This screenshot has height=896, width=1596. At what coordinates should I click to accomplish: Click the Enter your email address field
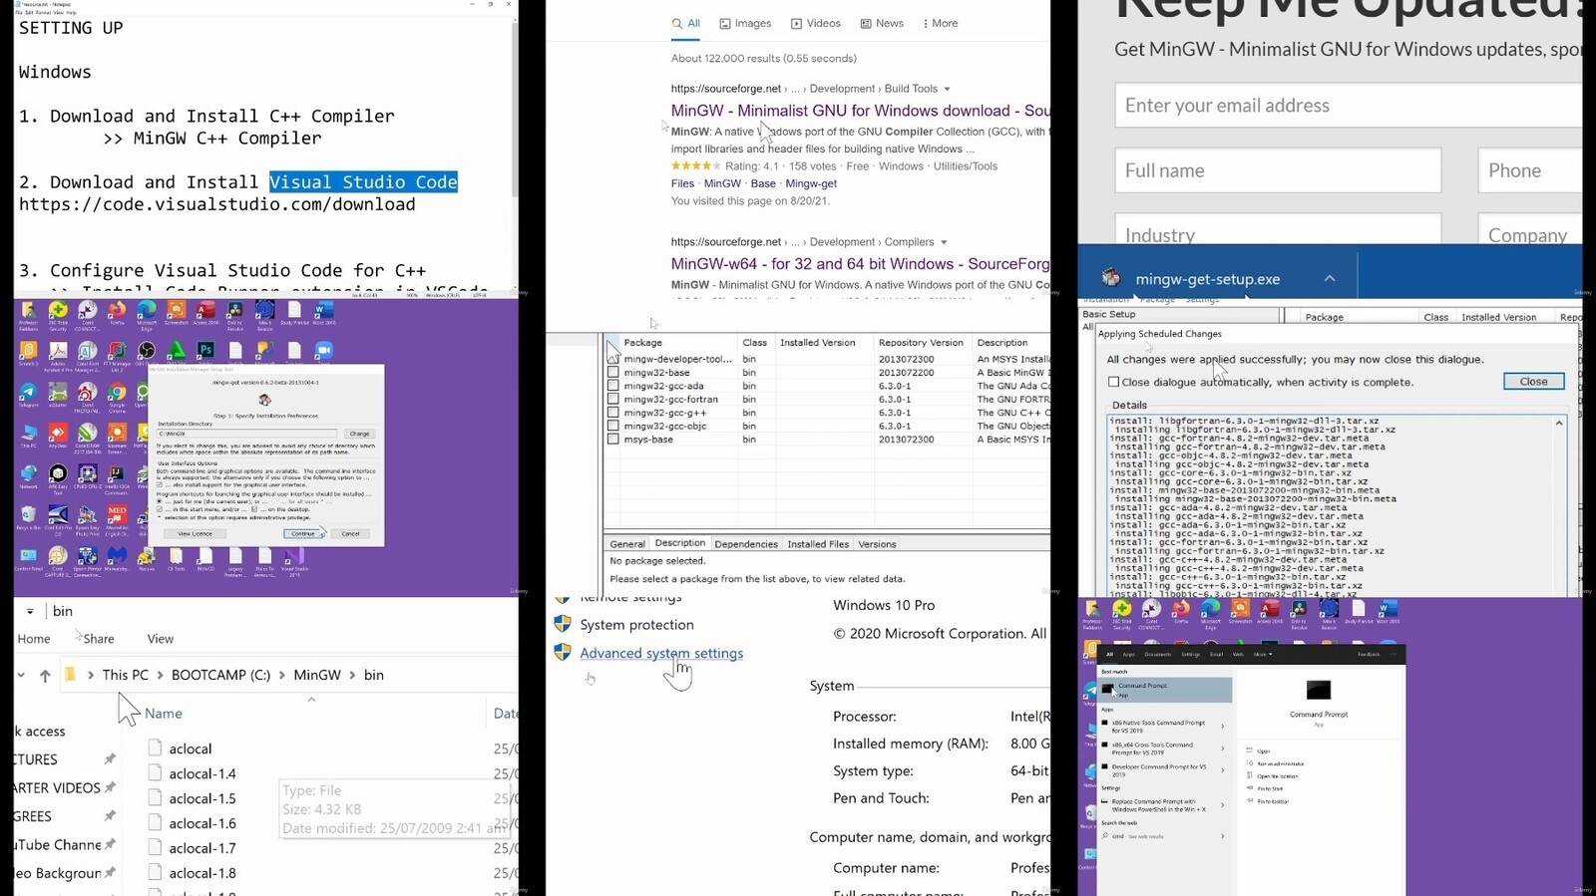[x=1349, y=105]
